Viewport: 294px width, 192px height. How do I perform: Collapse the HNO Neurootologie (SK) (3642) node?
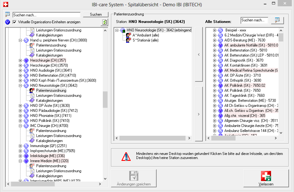[x=20, y=85]
